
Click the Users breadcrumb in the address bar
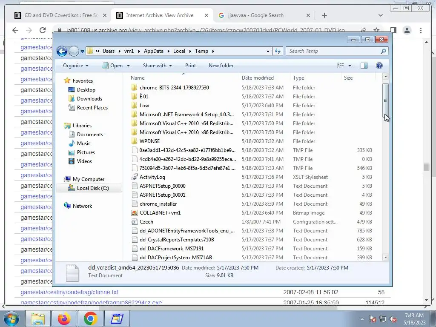(x=109, y=51)
